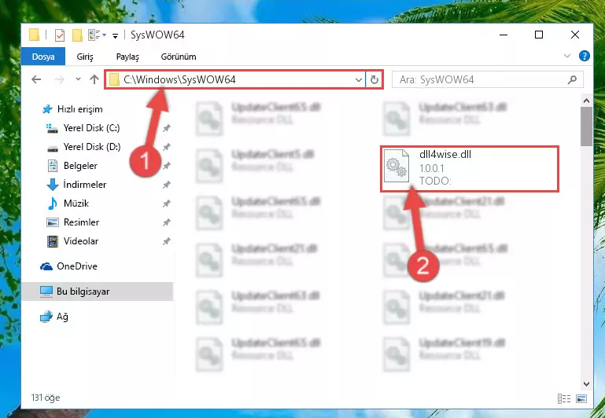This screenshot has height=418, width=605.
Task: Go back using the left arrow button
Action: (36, 79)
